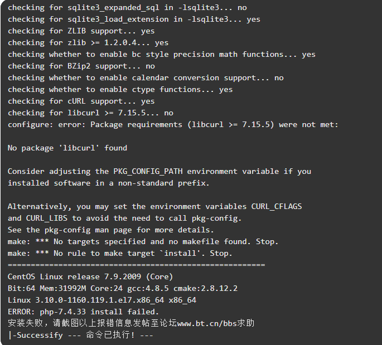Click the 'ERROR: php-7.4.33 install failed' line
This screenshot has height=345, width=382.
coord(83,312)
